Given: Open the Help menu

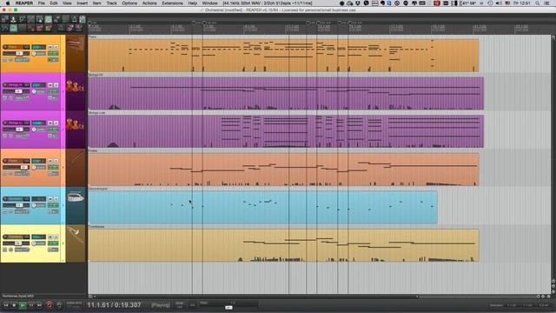Looking at the screenshot, I should 193,3.
